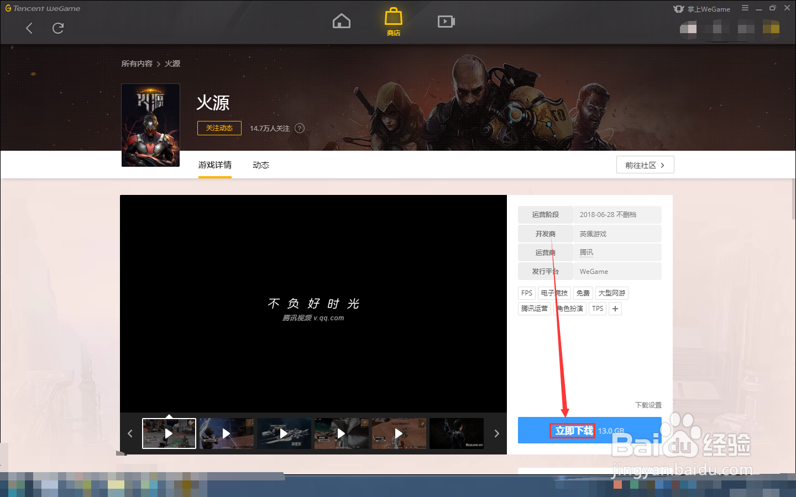The height and width of the screenshot is (497, 796).
Task: Click 所有内容 breadcrumb link
Action: [x=137, y=64]
